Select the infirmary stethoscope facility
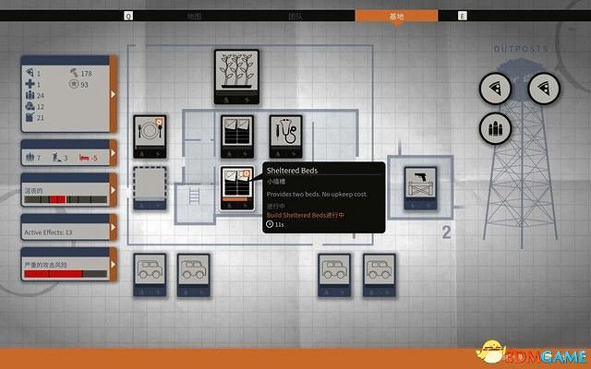 click(x=285, y=135)
